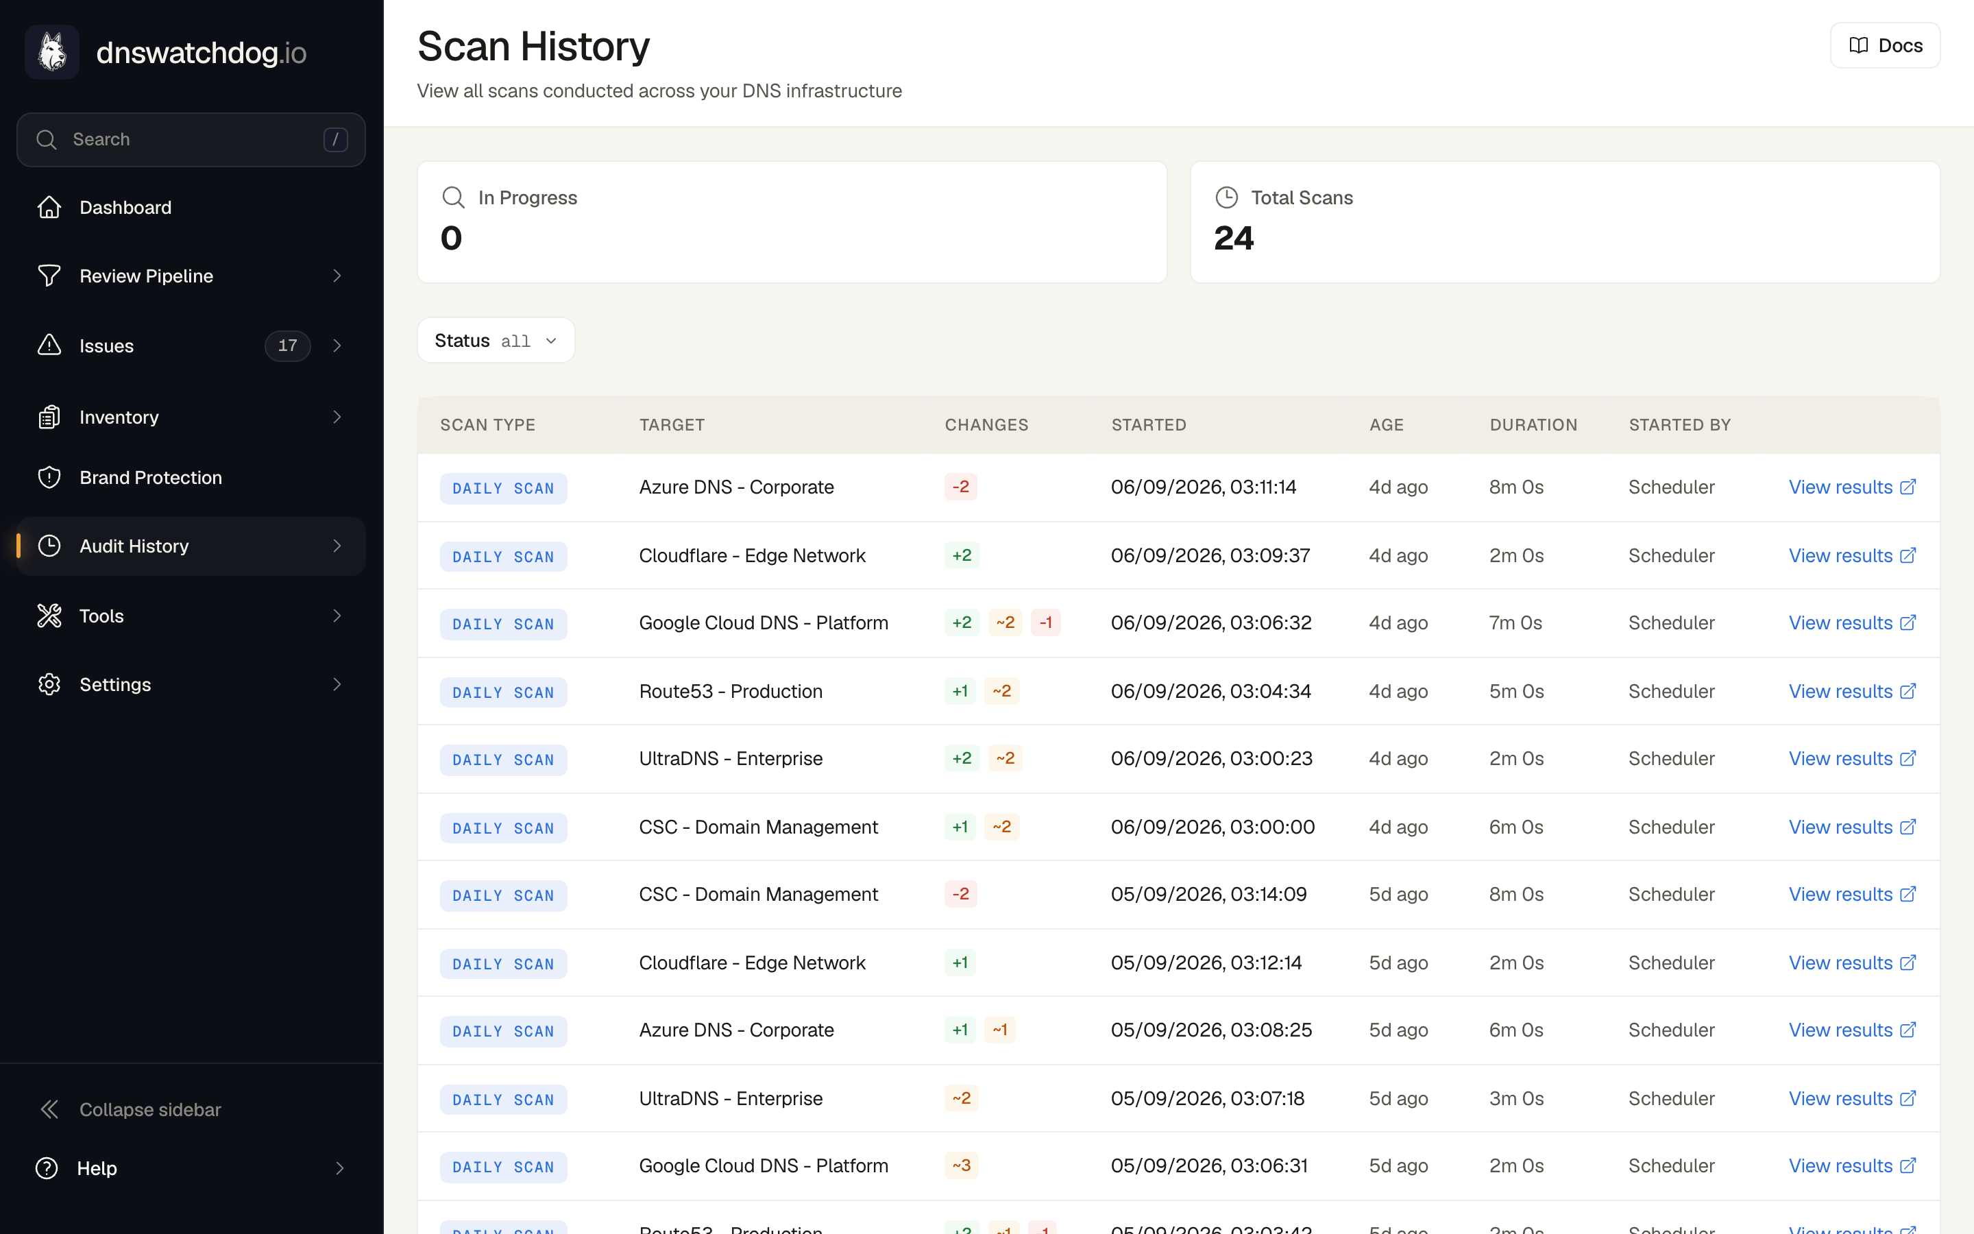Click the STARTED column header

1149,424
